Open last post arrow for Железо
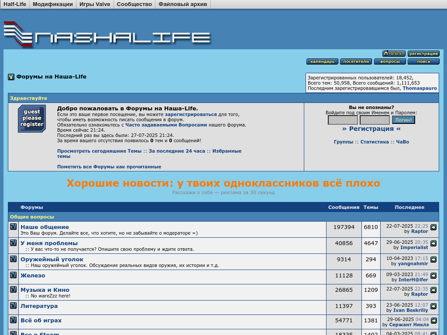This screenshot has height=335, width=447. 433,276
